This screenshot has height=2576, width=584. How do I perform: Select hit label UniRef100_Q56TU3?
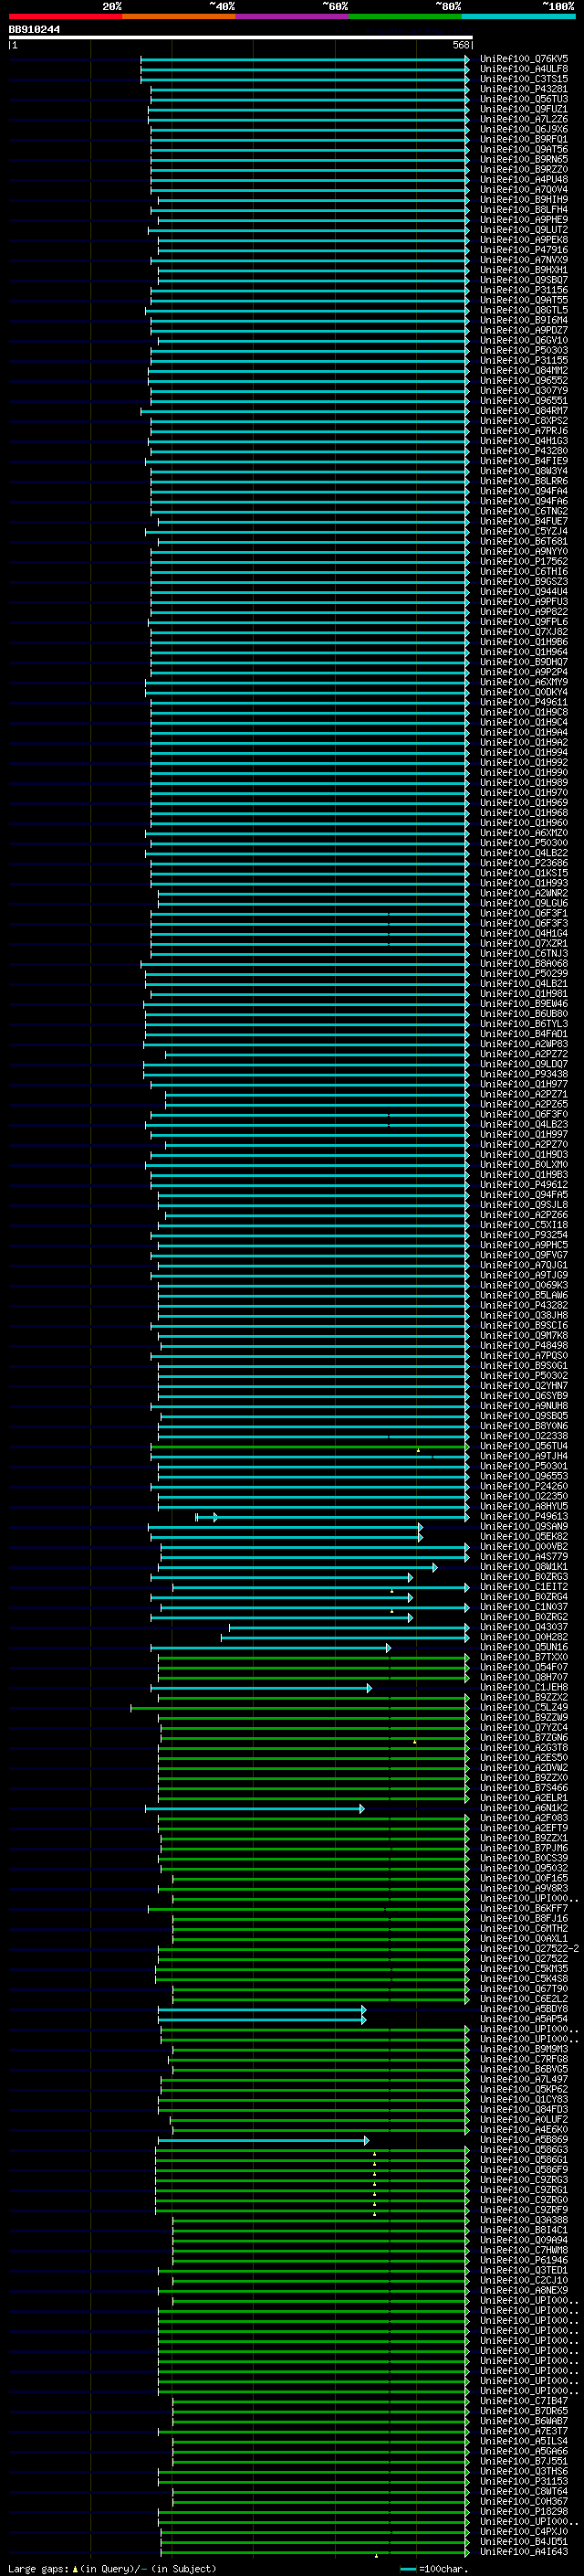point(524,99)
